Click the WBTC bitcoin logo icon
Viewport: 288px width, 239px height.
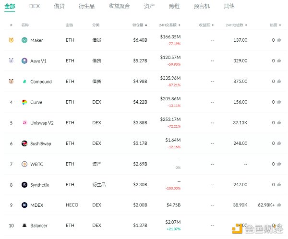pos(24,164)
